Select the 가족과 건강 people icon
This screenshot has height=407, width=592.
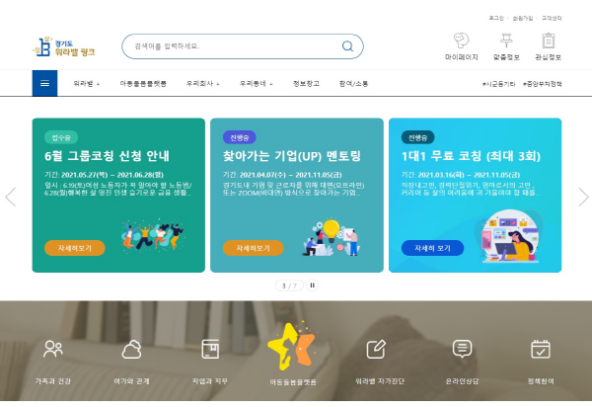click(x=53, y=349)
